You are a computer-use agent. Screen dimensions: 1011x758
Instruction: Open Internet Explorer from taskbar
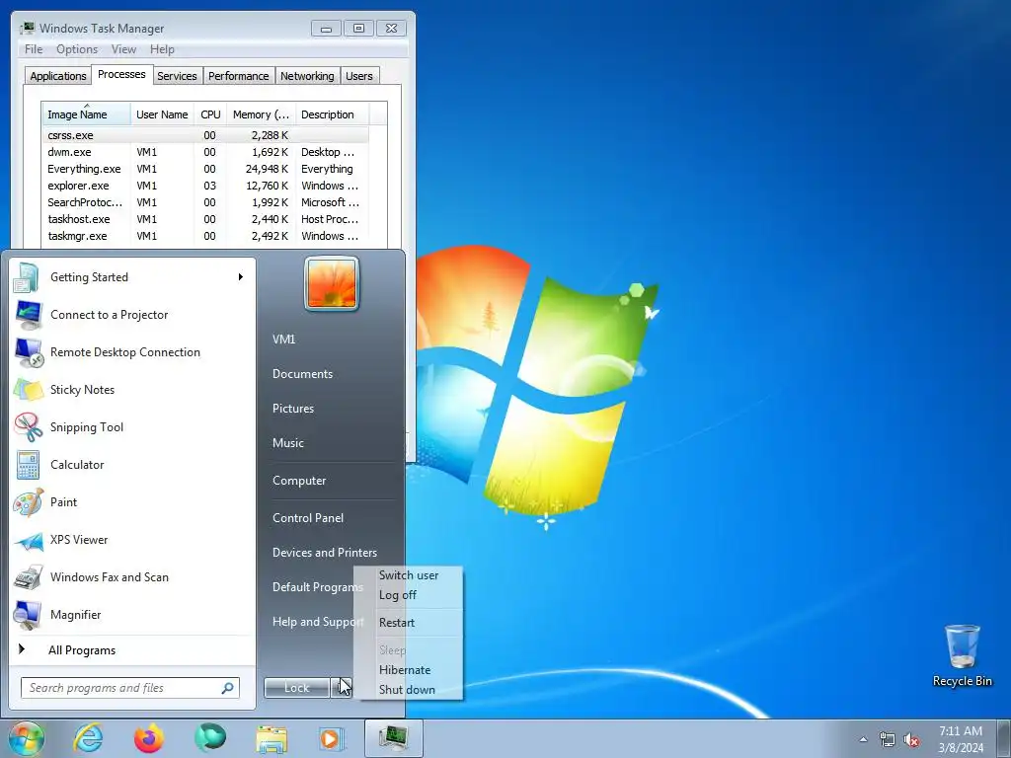point(88,738)
